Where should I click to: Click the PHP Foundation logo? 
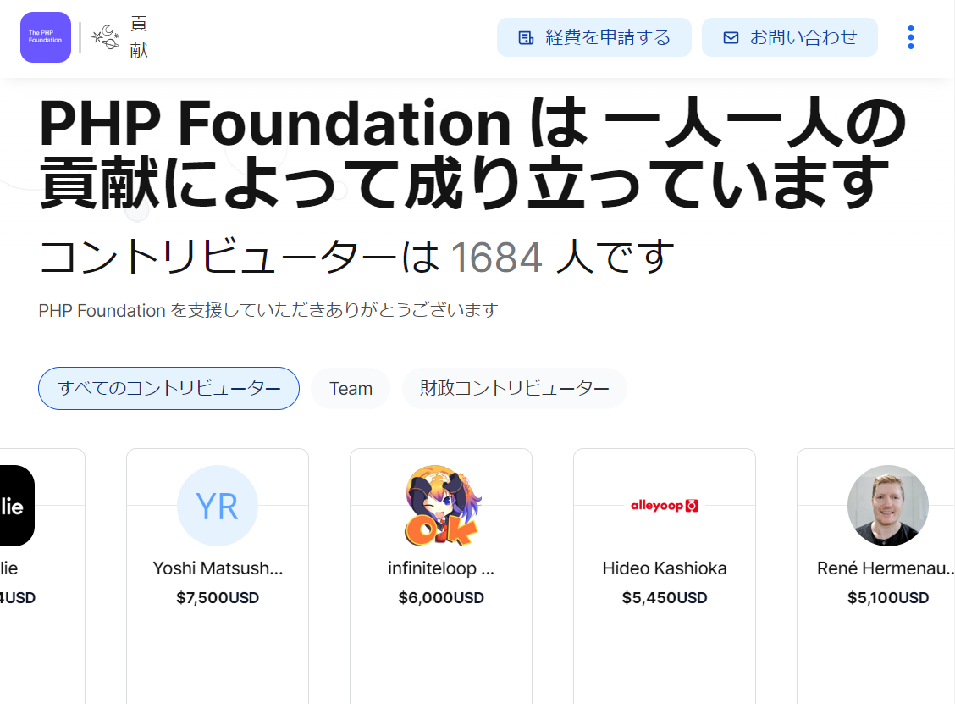pos(46,37)
